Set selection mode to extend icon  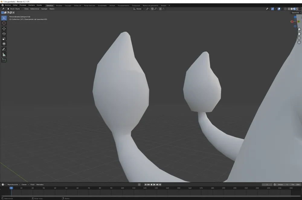pos(5,12)
